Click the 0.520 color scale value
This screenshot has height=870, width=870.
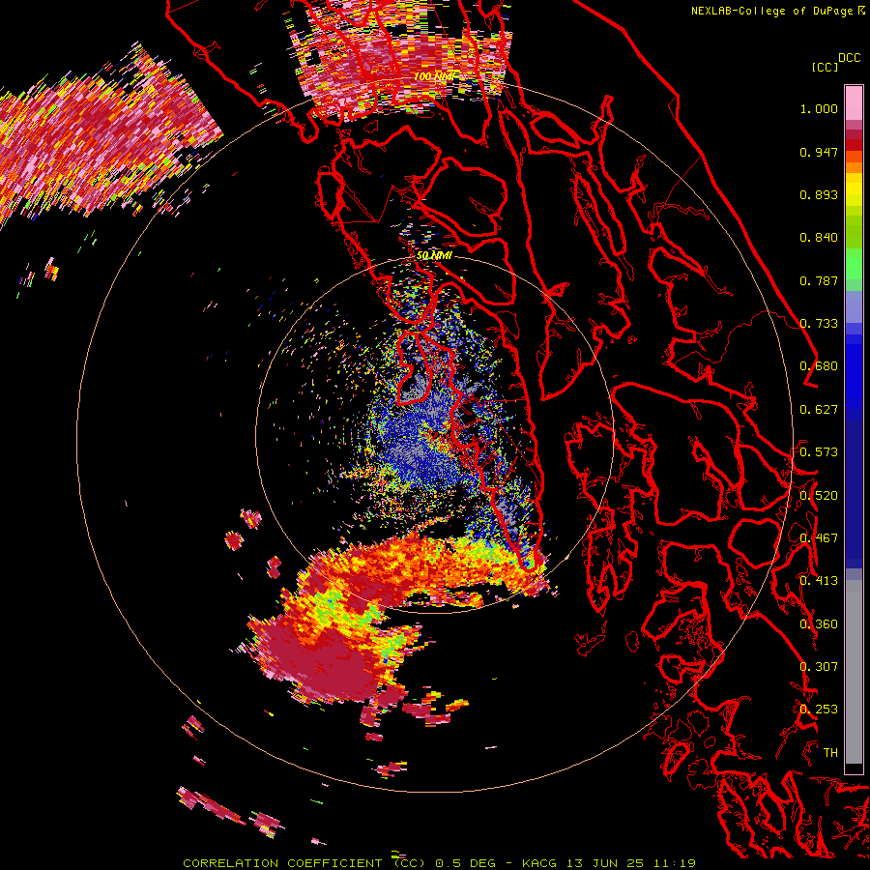[x=819, y=496]
